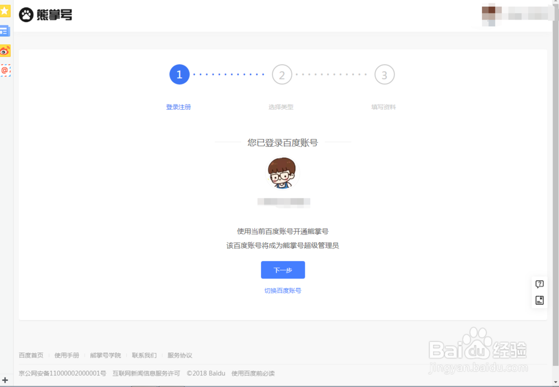559x387 pixels.
Task: Click the 登录注册 step label
Action: (178, 107)
